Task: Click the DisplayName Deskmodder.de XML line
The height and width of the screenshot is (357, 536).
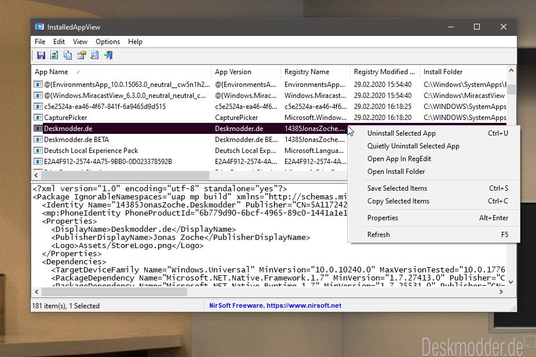Action: pyautogui.click(x=144, y=229)
